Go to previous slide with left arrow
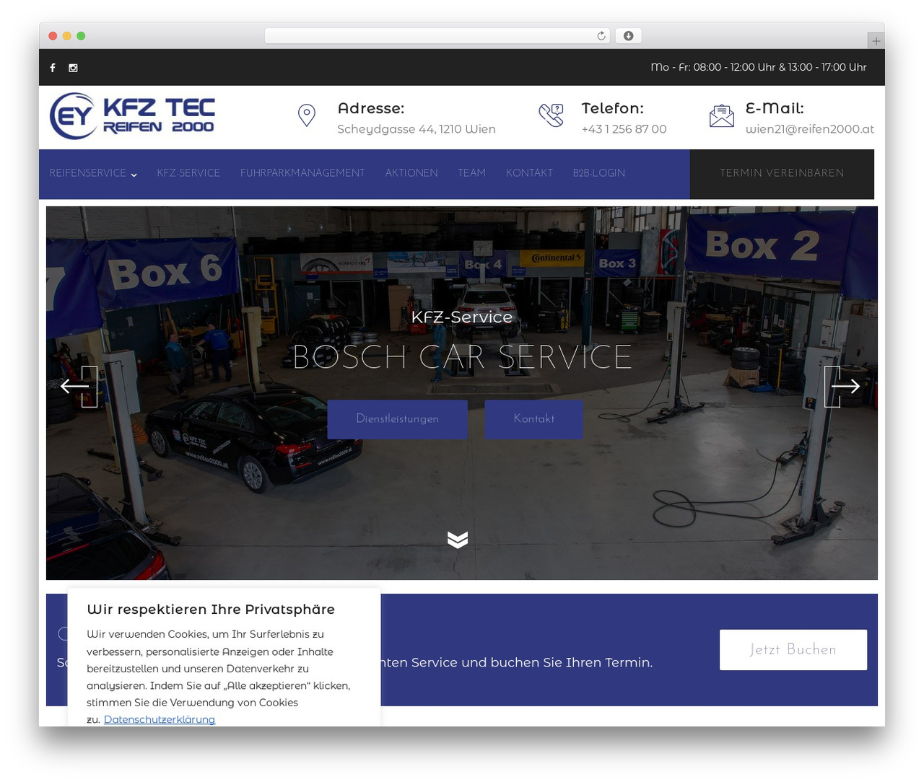This screenshot has height=782, width=924. point(79,387)
